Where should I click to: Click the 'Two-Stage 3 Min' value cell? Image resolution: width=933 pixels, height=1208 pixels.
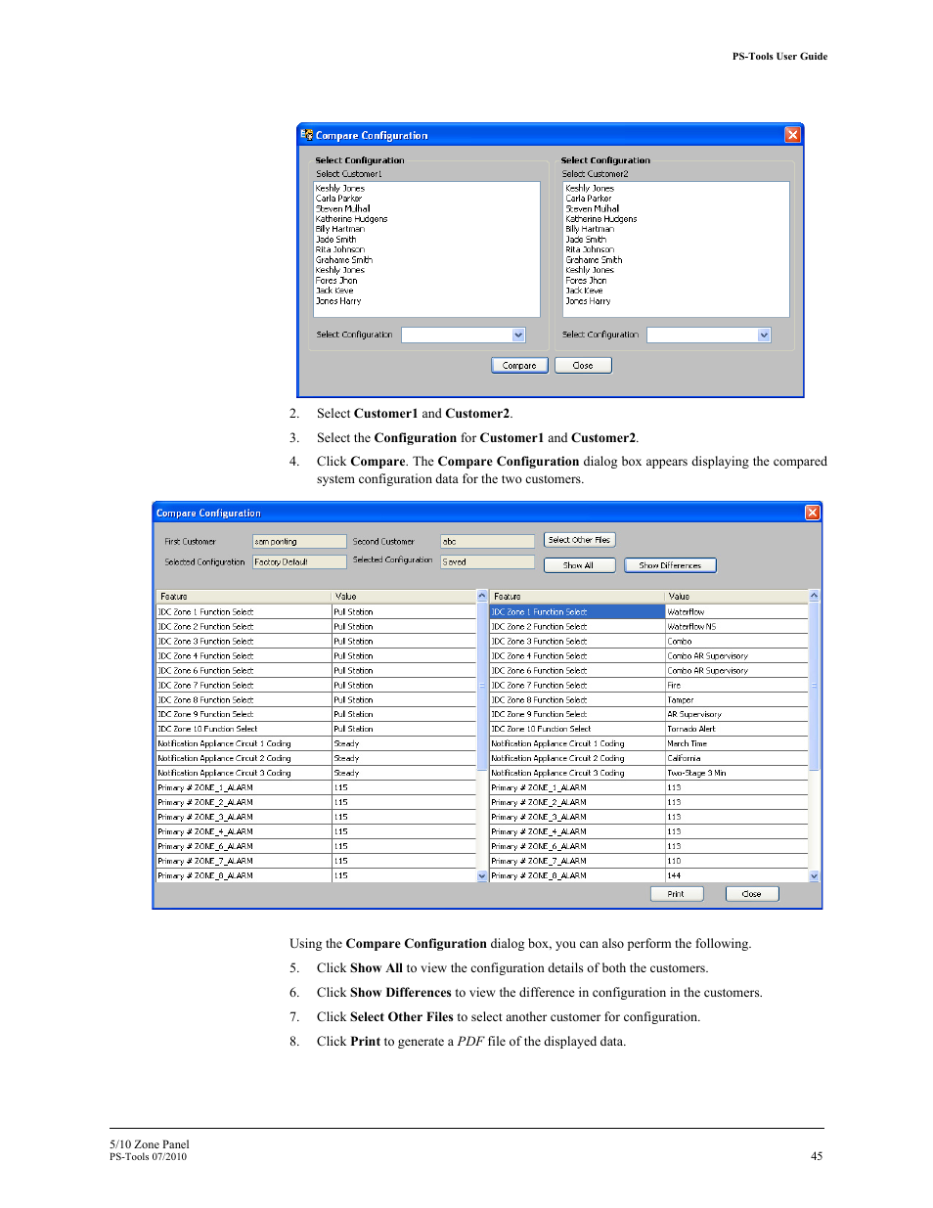(x=736, y=773)
